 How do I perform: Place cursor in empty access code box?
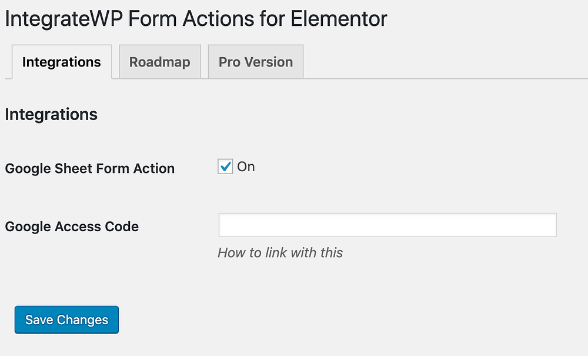click(387, 225)
